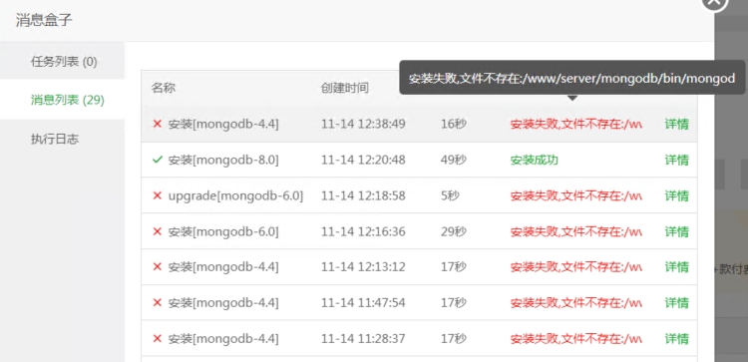Select 安装[mongodb-4.4] name in 12:38:49 row

[x=223, y=124]
